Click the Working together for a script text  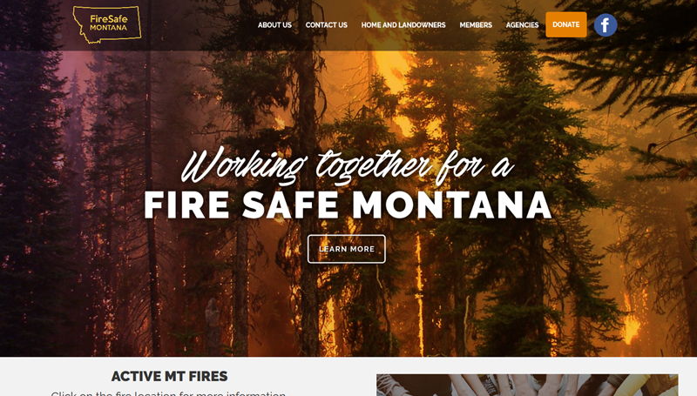pos(348,166)
